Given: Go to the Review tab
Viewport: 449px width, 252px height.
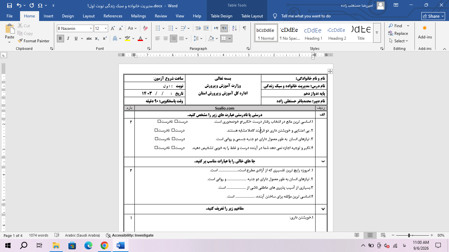Looking at the screenshot, I should [161, 16].
